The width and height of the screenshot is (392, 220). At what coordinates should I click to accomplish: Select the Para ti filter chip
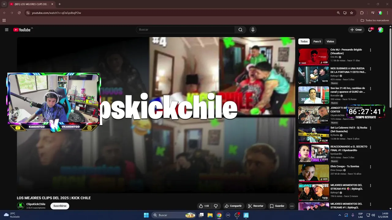coord(317,41)
